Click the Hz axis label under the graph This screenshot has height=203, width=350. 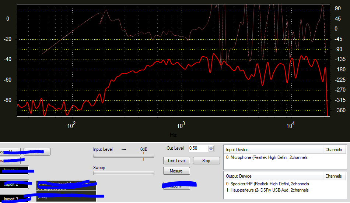(x=173, y=135)
